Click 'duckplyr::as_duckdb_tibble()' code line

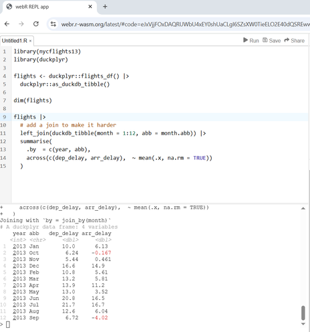coord(65,84)
